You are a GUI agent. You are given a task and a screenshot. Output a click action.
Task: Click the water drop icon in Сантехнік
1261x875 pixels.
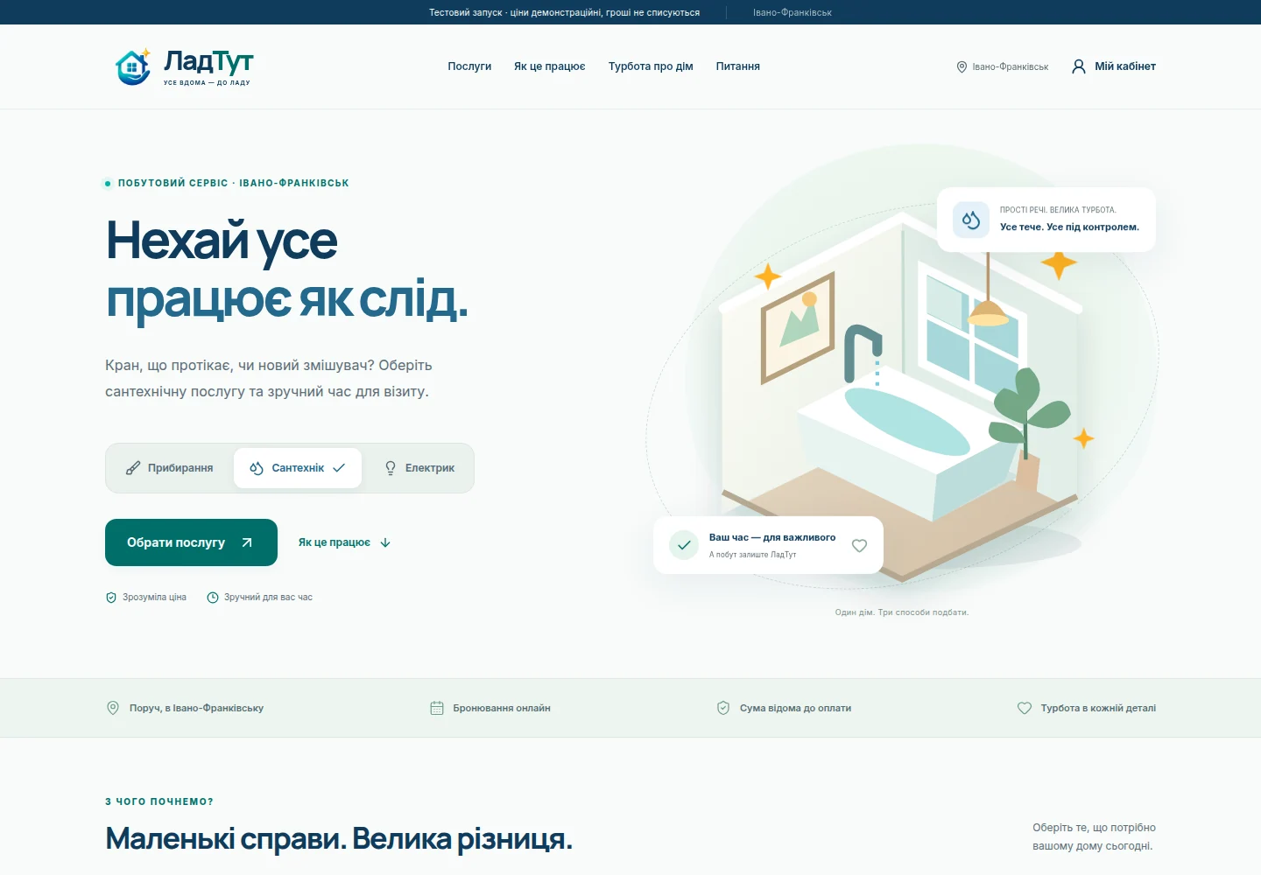pyautogui.click(x=257, y=468)
